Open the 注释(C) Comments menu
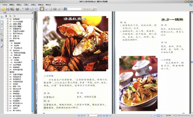Image resolution: width=193 pixels, height=117 pixels. pyautogui.click(x=33, y=5)
